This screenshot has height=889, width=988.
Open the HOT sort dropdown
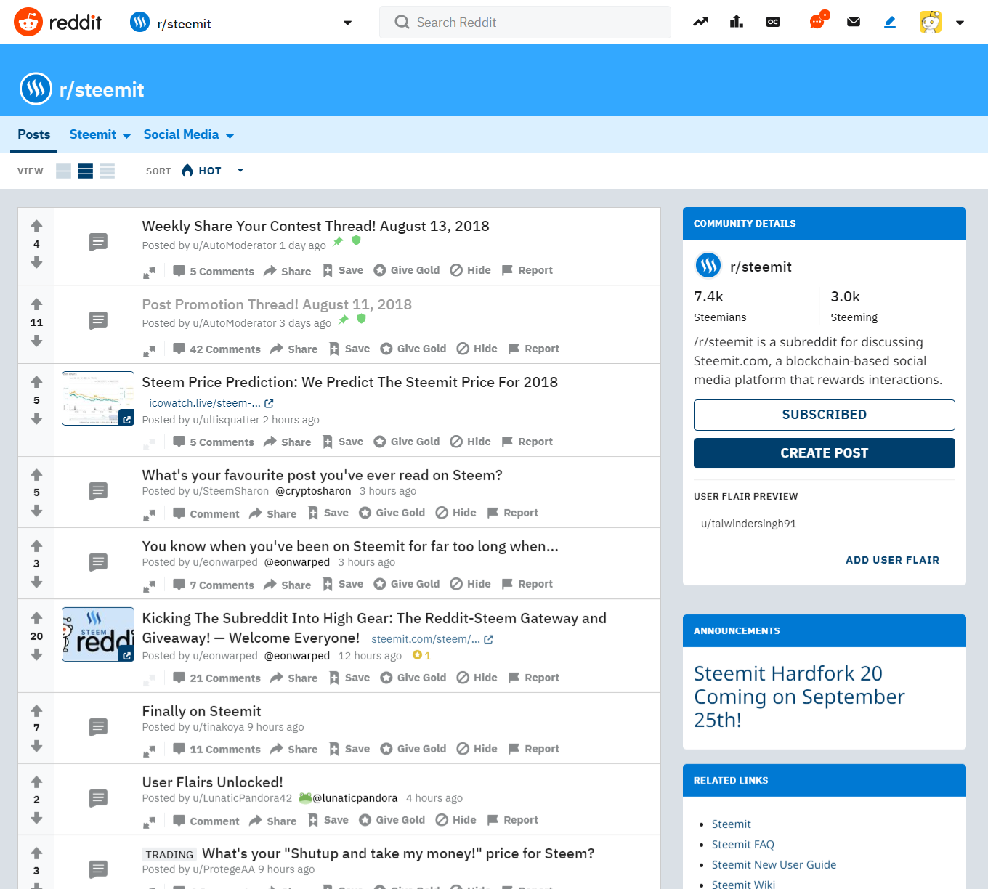(x=212, y=171)
